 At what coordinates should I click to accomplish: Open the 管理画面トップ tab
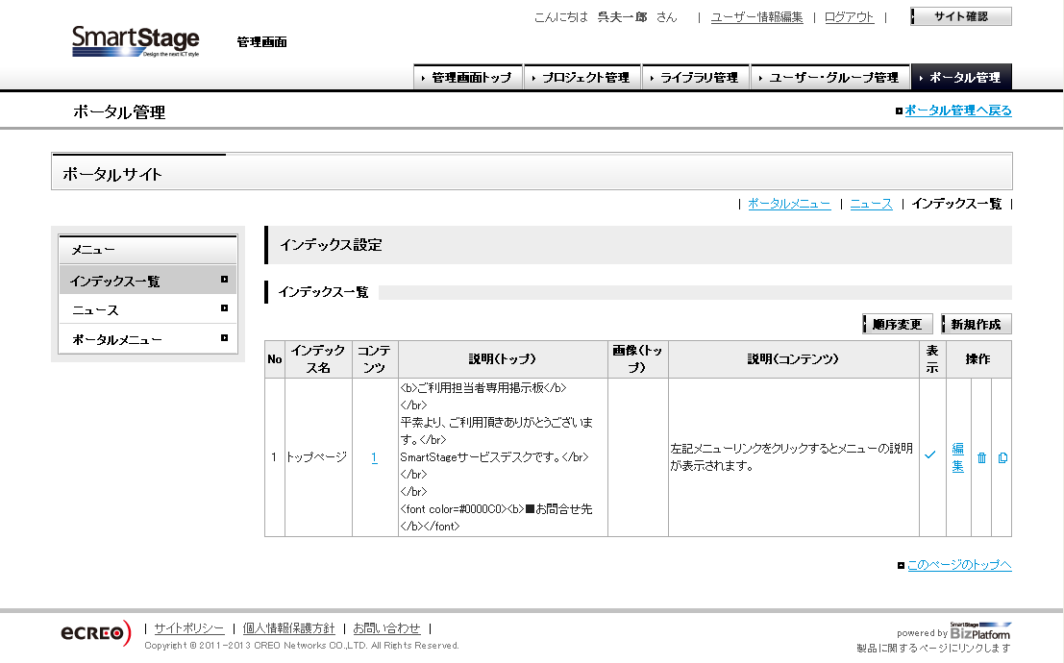point(468,78)
